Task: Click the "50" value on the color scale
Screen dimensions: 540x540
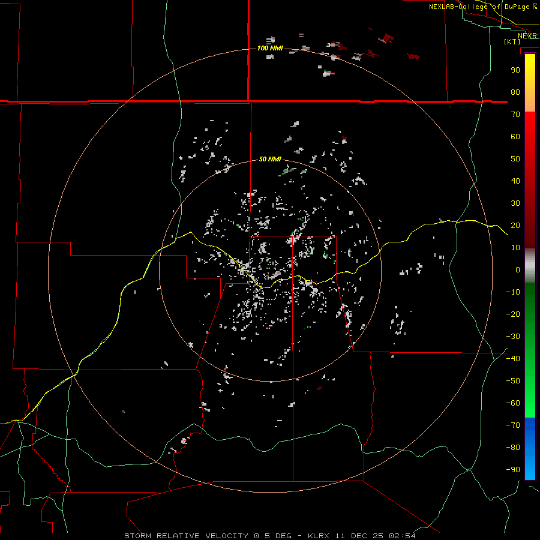Action: [x=515, y=159]
